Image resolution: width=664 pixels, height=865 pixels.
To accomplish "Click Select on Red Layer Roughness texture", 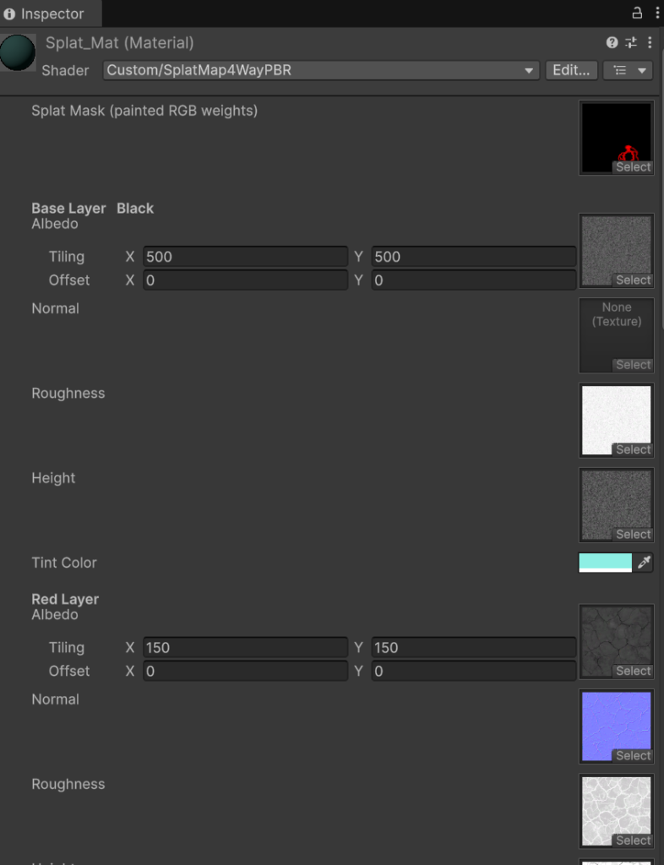I will 633,841.
